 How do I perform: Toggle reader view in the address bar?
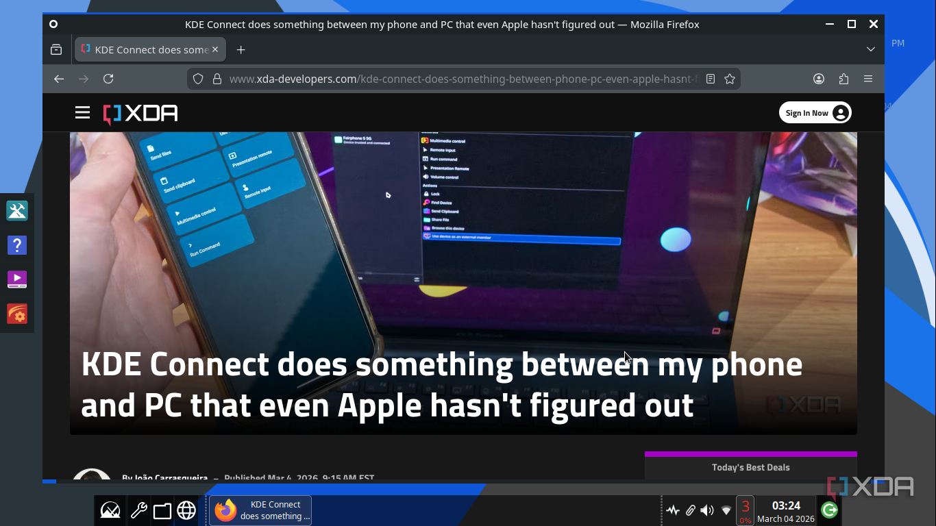tap(711, 79)
